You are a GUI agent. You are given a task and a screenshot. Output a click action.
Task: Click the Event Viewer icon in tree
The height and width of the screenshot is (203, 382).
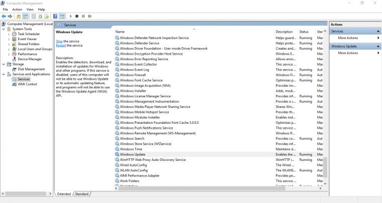tap(15, 39)
